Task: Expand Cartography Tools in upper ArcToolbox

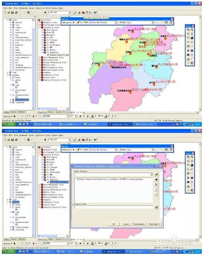Action: pos(39,25)
